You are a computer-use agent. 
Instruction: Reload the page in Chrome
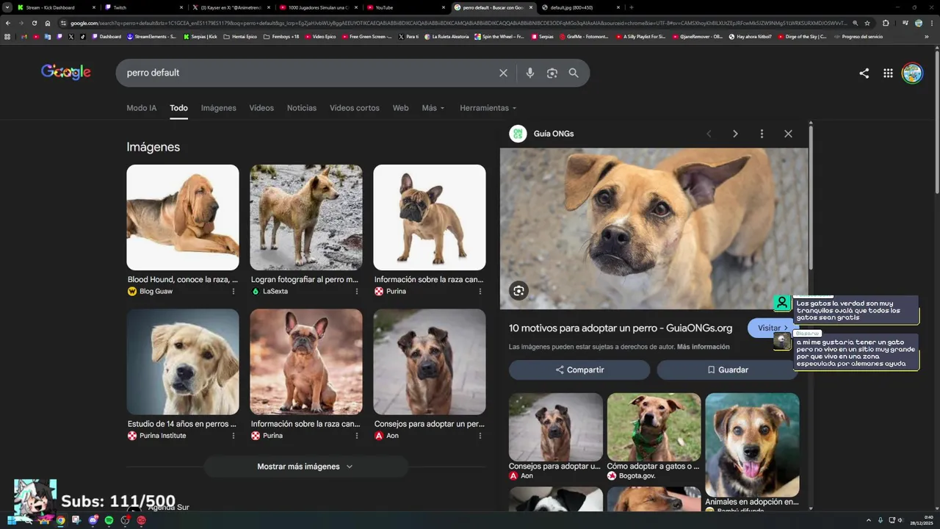(34, 23)
